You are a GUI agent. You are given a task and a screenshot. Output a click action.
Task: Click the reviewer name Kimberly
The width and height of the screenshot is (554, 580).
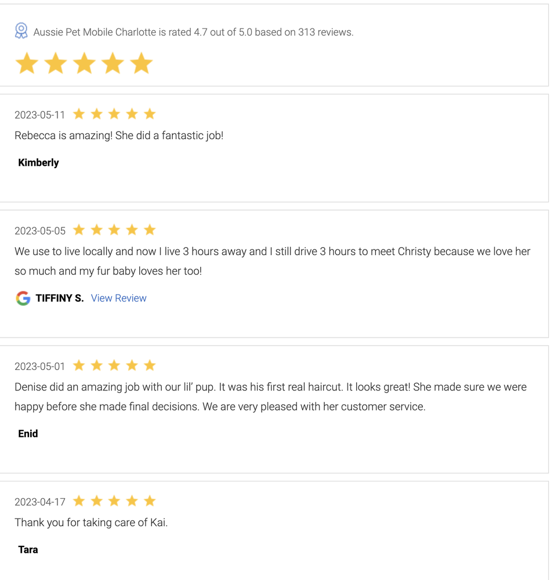[x=39, y=162]
